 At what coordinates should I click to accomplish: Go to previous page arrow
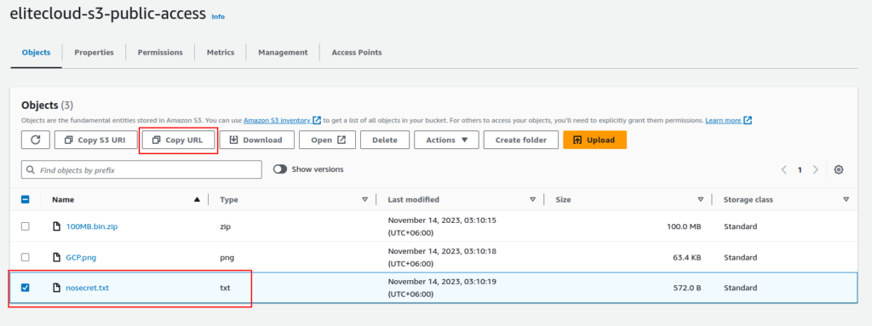click(784, 169)
